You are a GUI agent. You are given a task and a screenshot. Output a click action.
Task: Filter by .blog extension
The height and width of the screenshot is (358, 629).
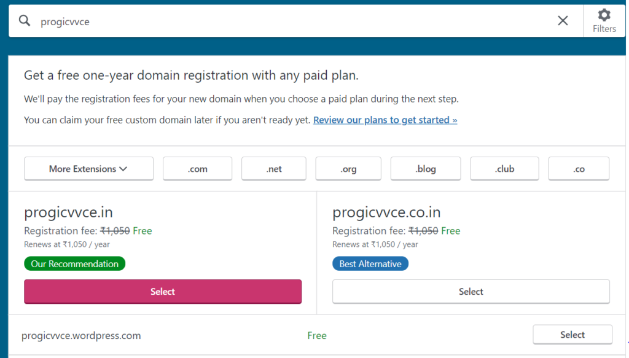[x=426, y=169]
